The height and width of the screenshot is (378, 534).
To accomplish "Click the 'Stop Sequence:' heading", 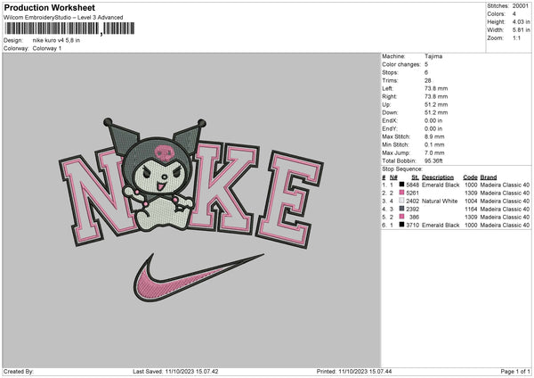I will pos(402,168).
